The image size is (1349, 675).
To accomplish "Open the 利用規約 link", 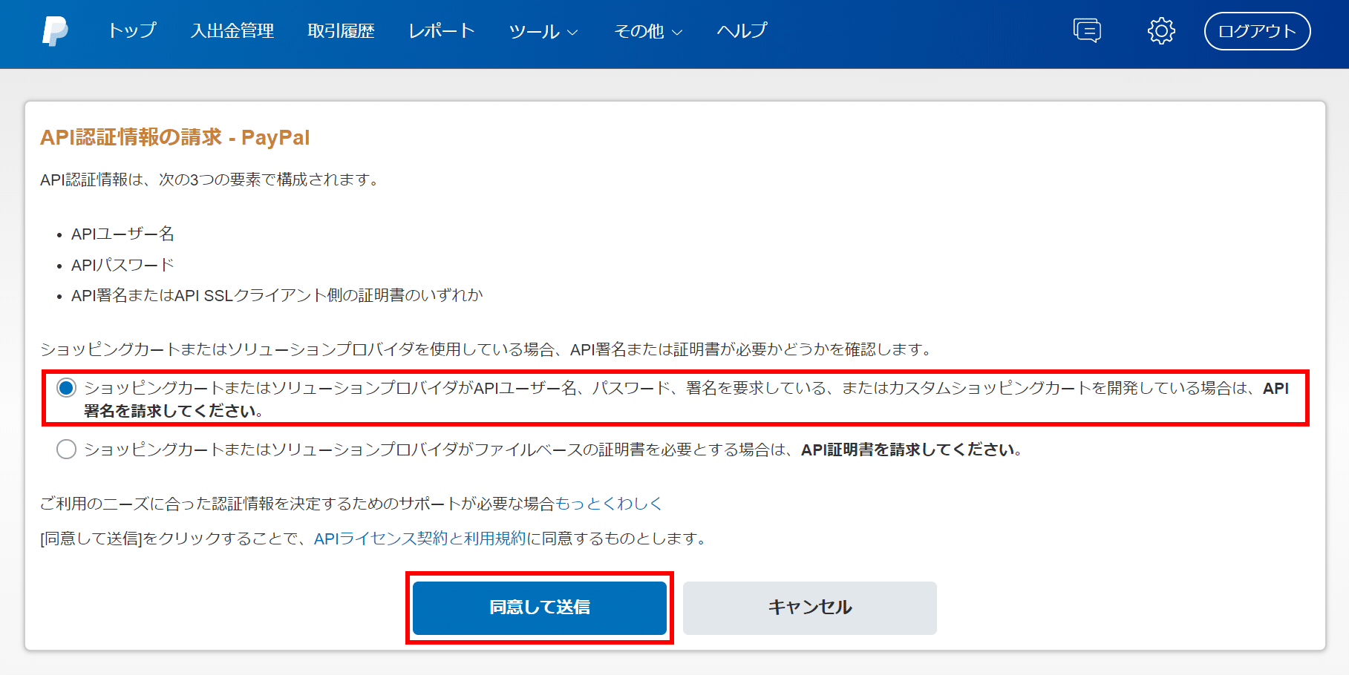I will click(x=494, y=539).
